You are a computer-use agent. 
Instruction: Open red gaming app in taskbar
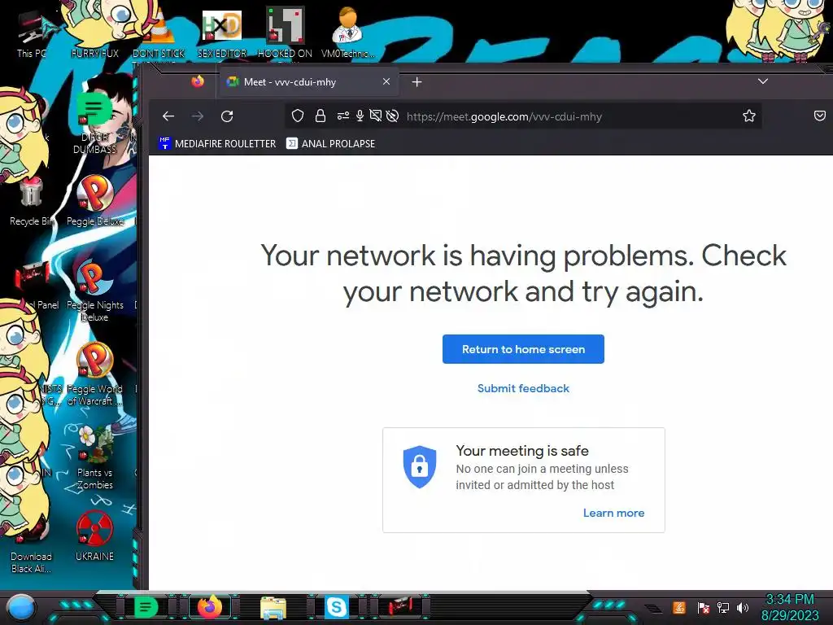tap(400, 607)
